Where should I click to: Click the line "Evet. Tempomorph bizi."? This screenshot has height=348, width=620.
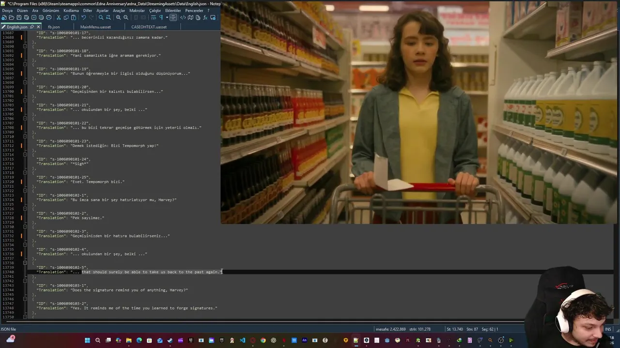pos(80,182)
